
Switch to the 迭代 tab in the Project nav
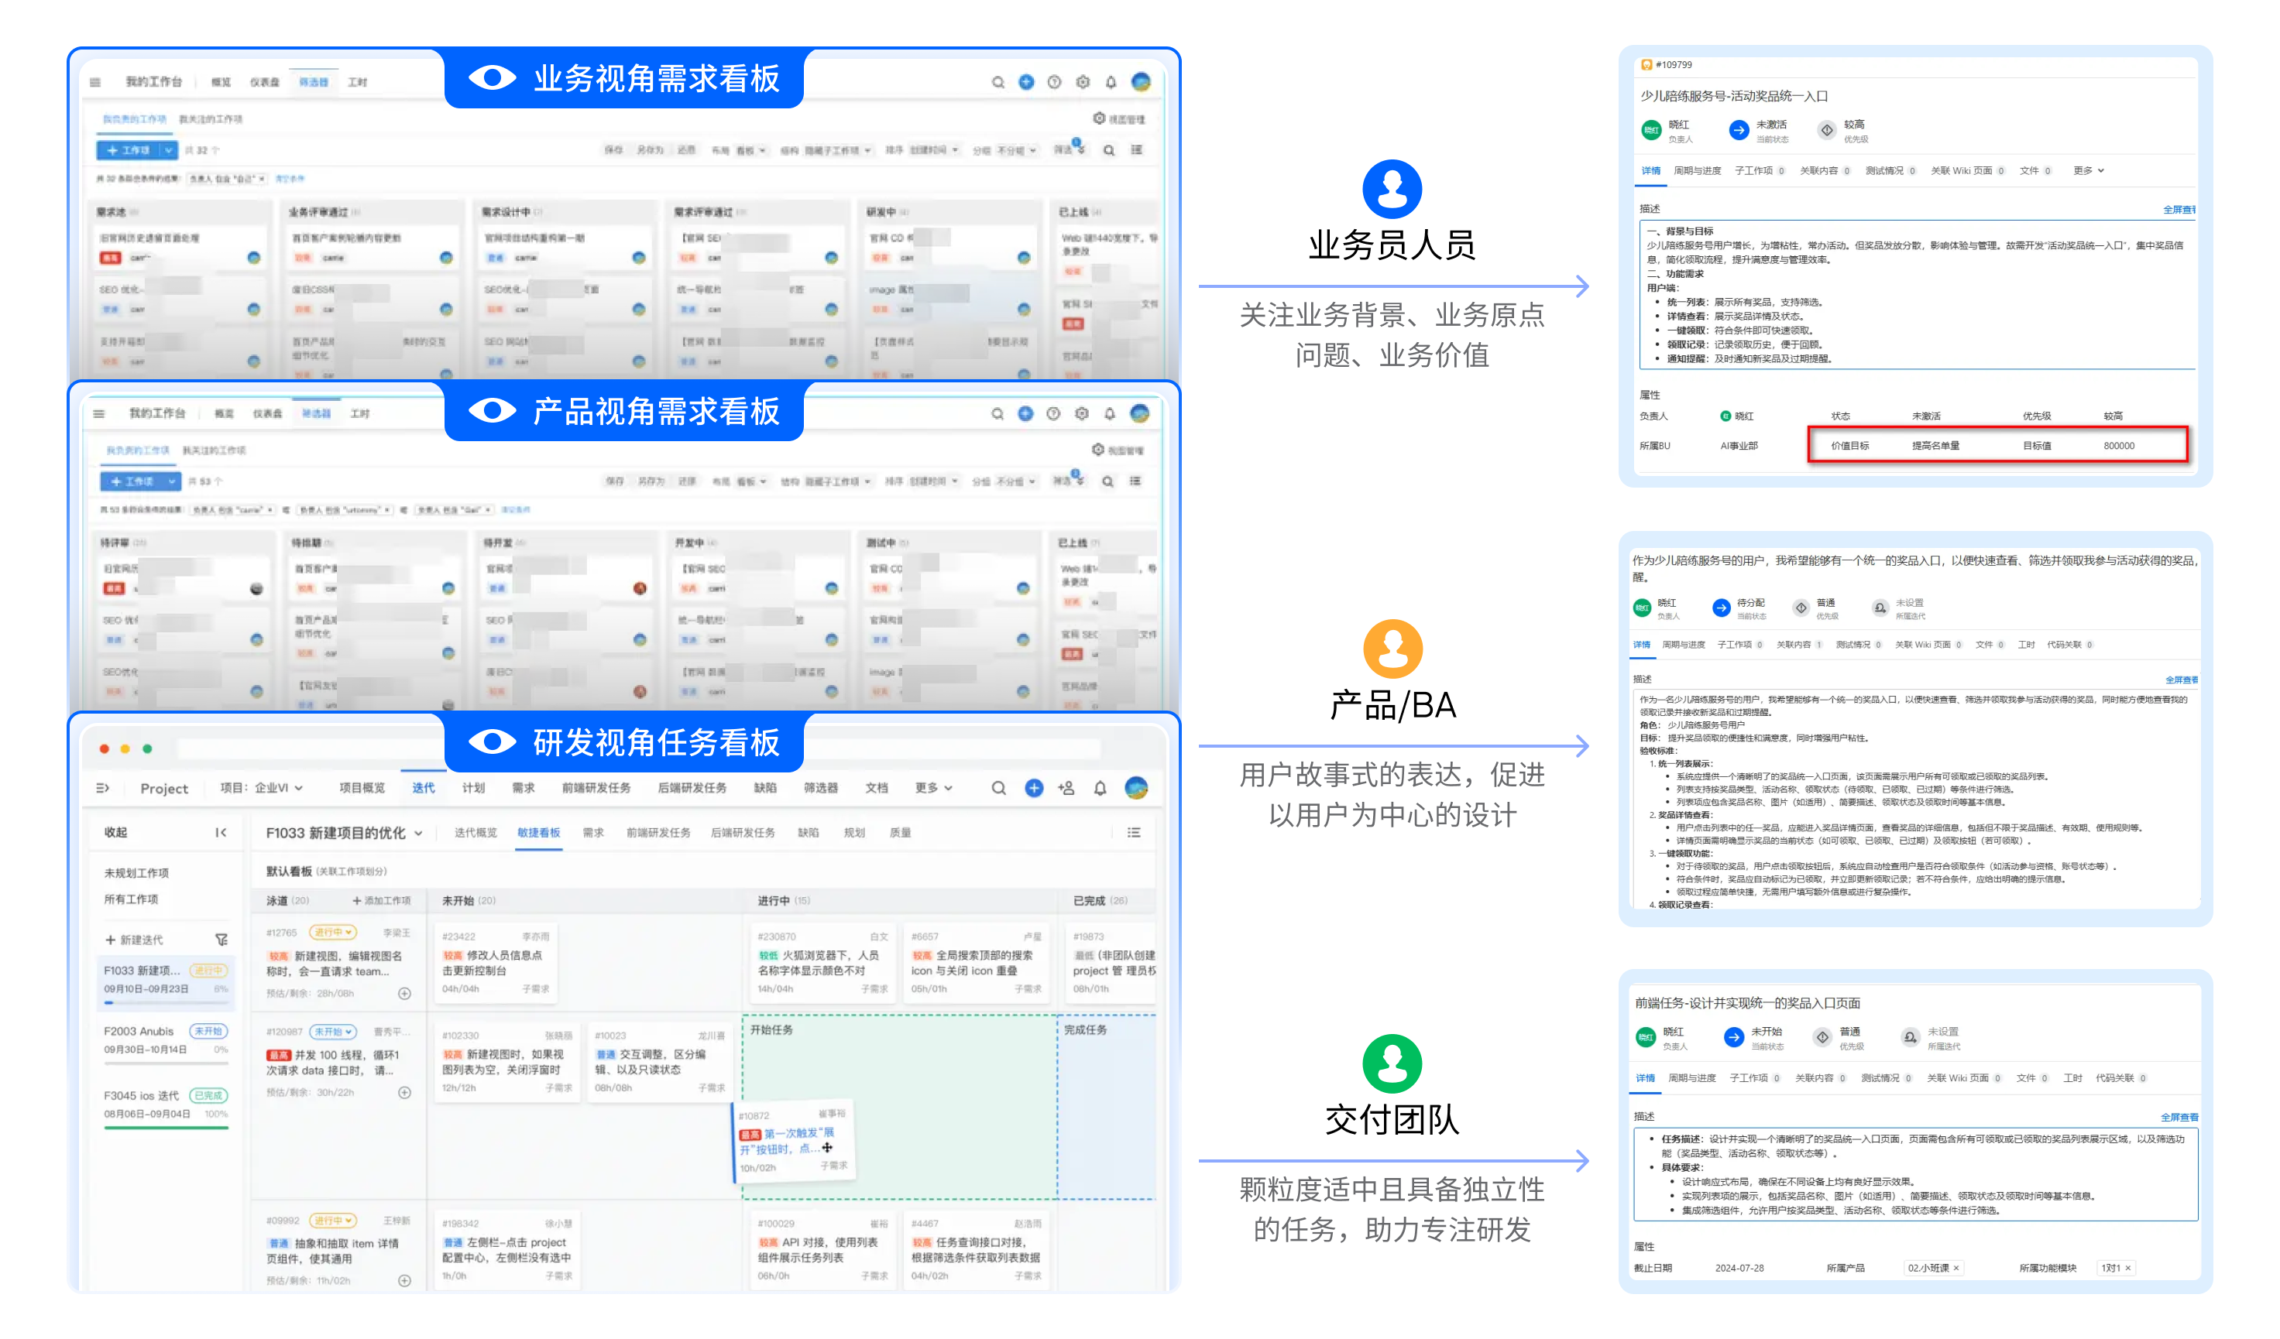point(424,787)
